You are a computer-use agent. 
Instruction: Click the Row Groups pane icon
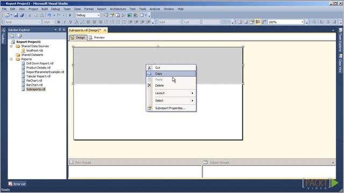[x=71, y=162]
